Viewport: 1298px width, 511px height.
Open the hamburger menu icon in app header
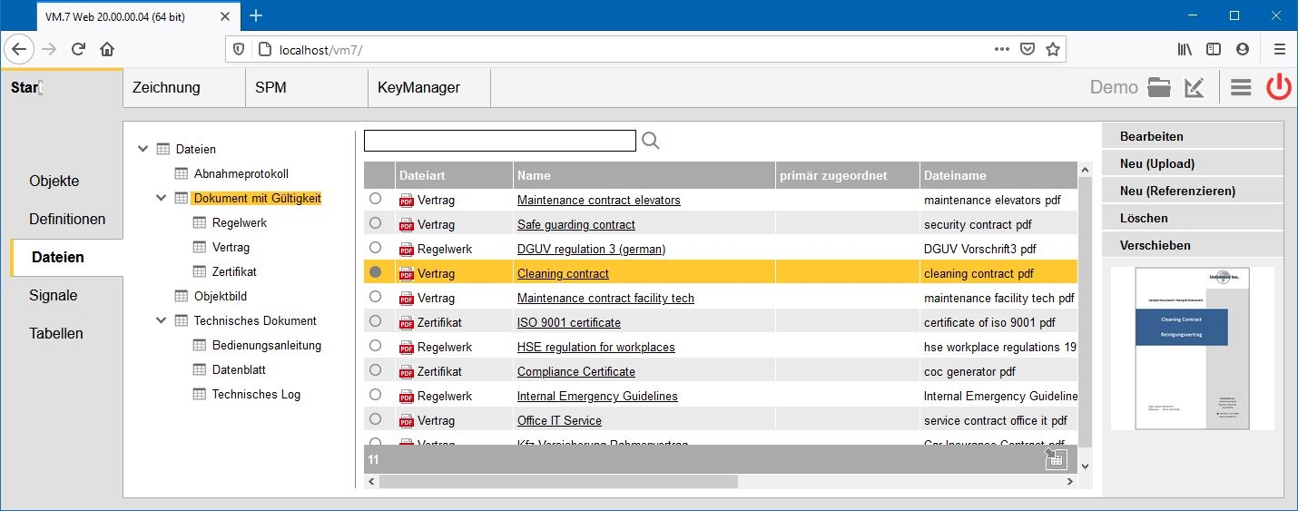click(x=1241, y=87)
